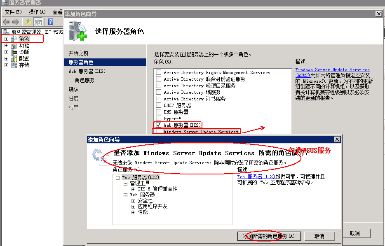Check Active Directory 证书服务 role
The height and width of the screenshot is (246, 385).
tap(159, 99)
